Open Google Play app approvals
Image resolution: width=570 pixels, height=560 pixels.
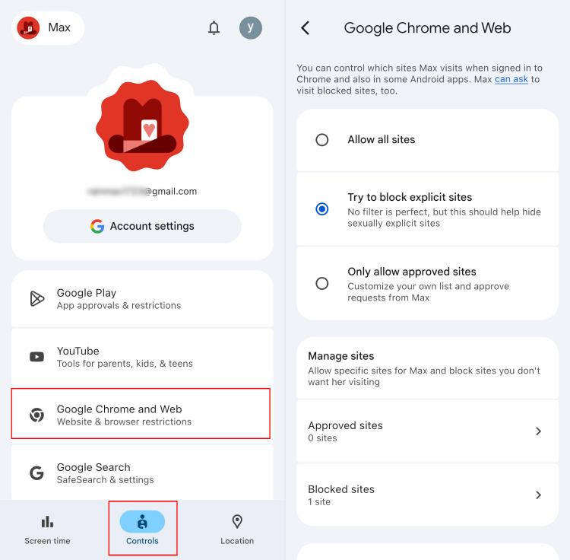[142, 299]
